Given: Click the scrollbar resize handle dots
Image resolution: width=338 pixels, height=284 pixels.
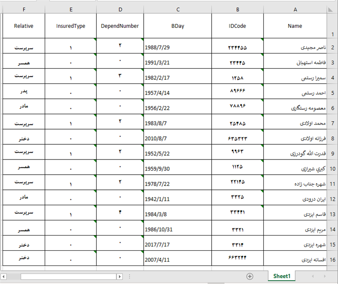Looking at the screenshot, I should 129,276.
